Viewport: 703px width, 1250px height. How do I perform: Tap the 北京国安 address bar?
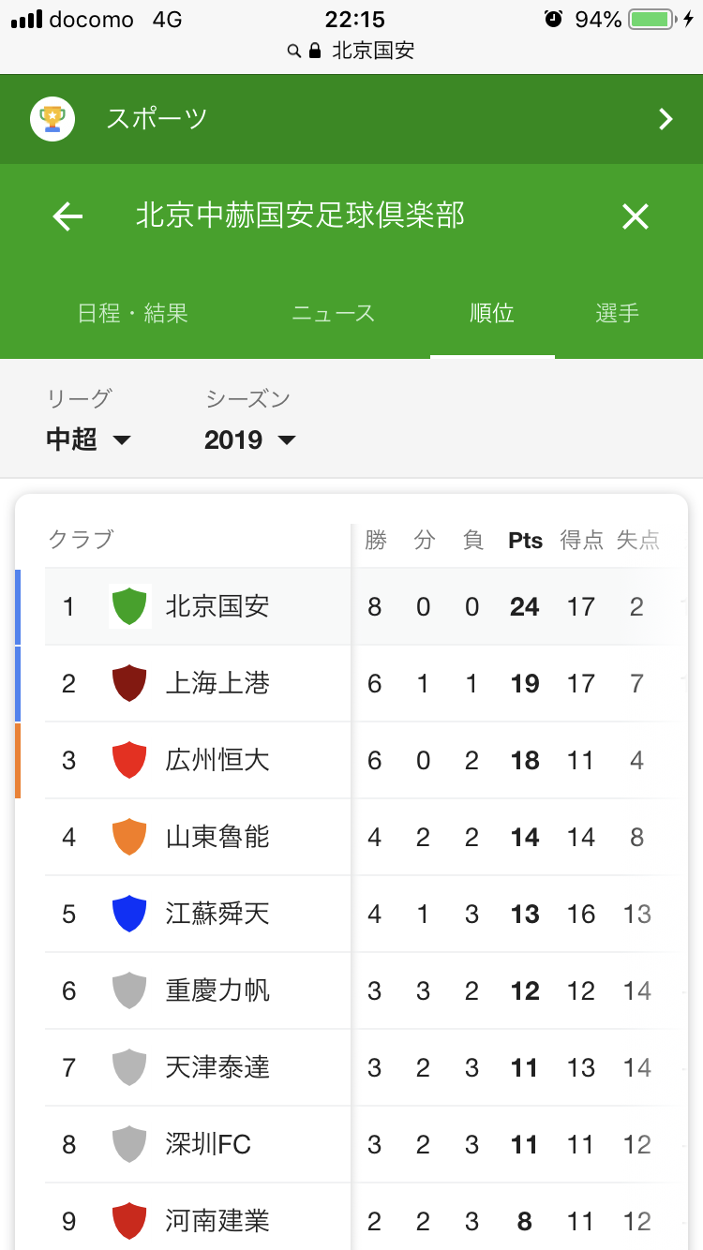(x=351, y=51)
